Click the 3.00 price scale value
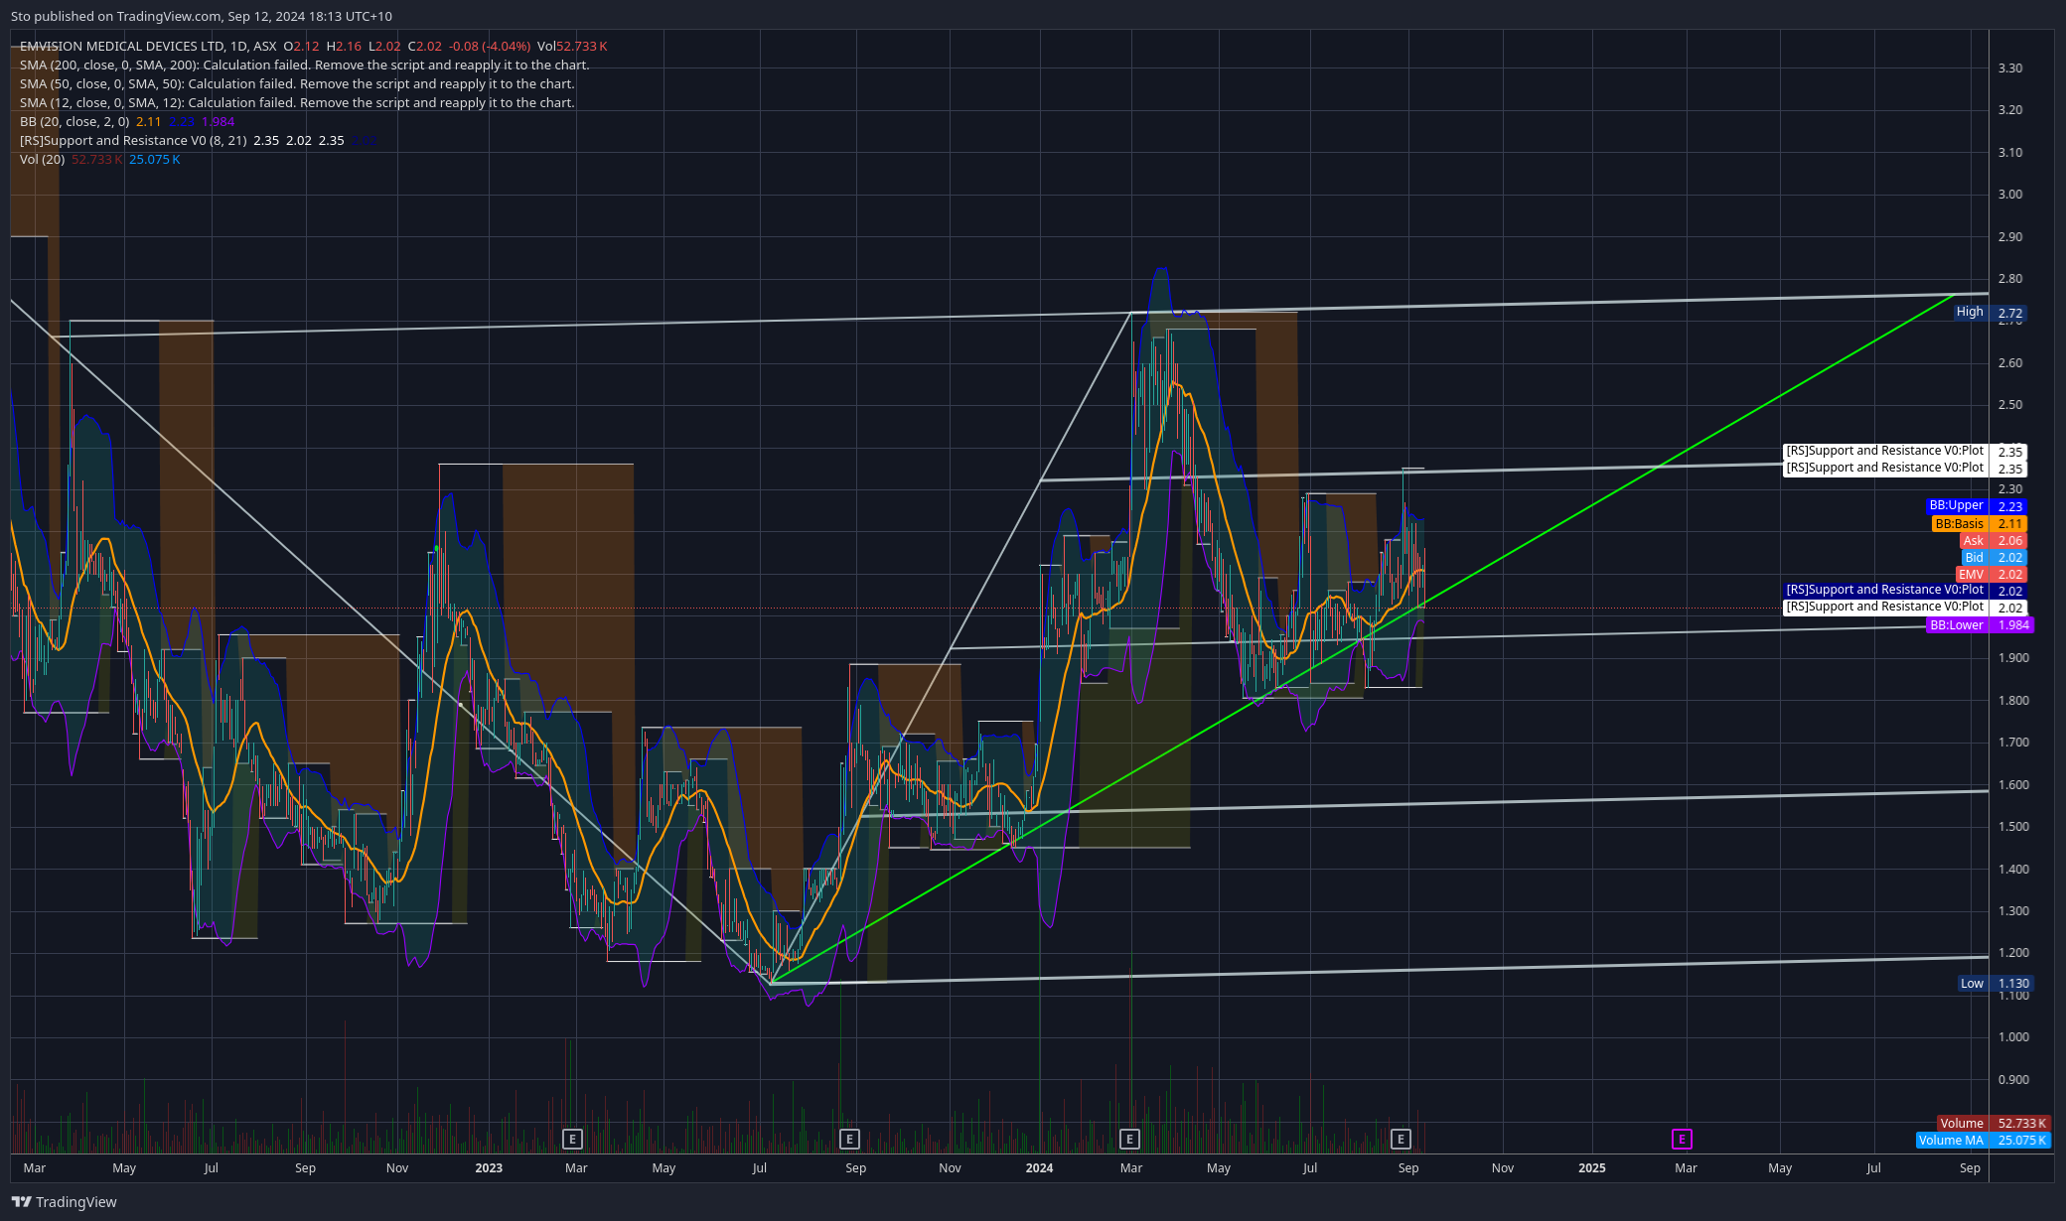2066x1221 pixels. [2010, 195]
